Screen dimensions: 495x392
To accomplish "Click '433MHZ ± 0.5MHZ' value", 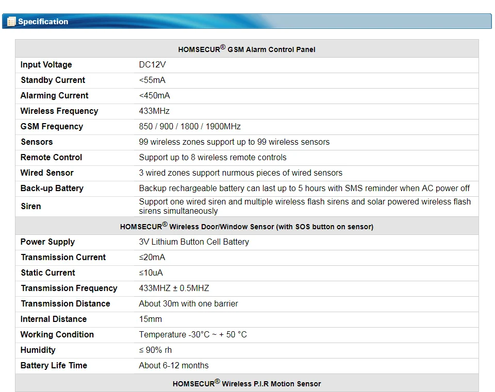I will (x=174, y=288).
